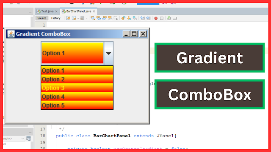Collapse the comment fold at line 17
The width and height of the screenshot is (271, 152).
[x=52, y=128]
